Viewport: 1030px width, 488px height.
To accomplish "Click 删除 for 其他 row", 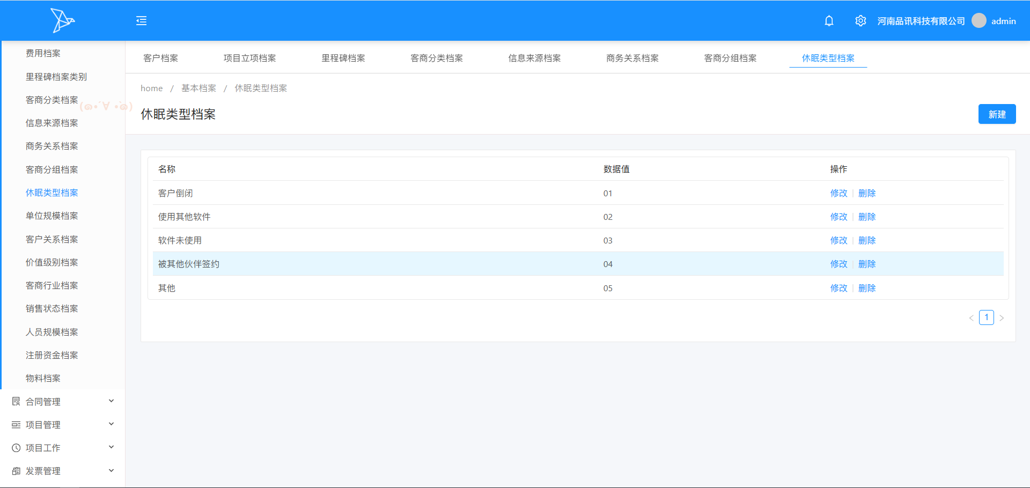I will point(867,288).
